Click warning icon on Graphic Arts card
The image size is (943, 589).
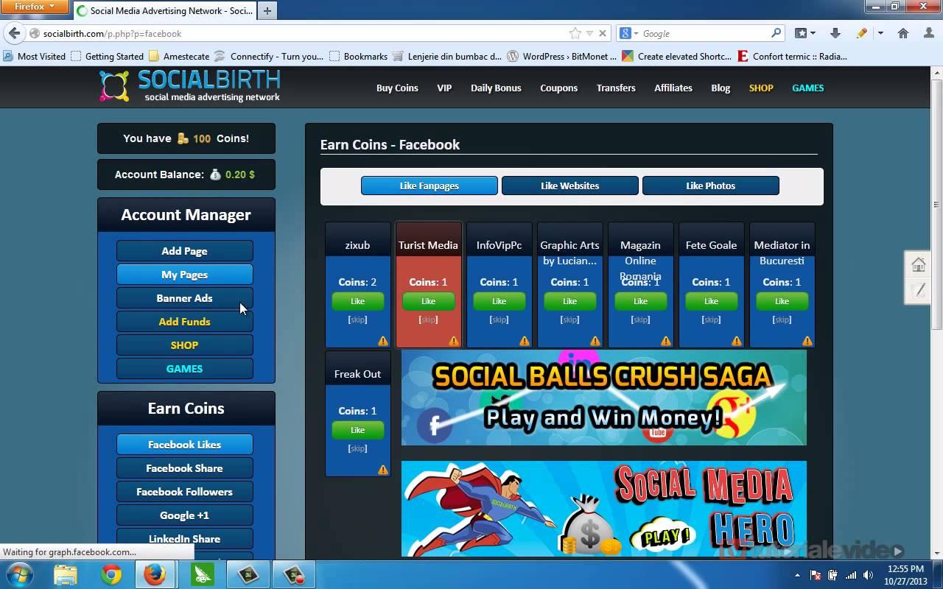[595, 341]
